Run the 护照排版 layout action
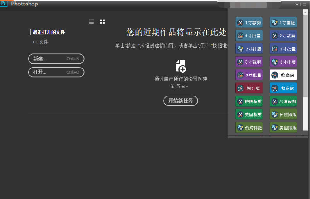The width and height of the screenshot is (310, 199). [283, 114]
